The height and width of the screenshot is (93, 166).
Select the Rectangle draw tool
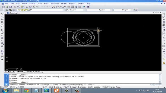point(2,25)
